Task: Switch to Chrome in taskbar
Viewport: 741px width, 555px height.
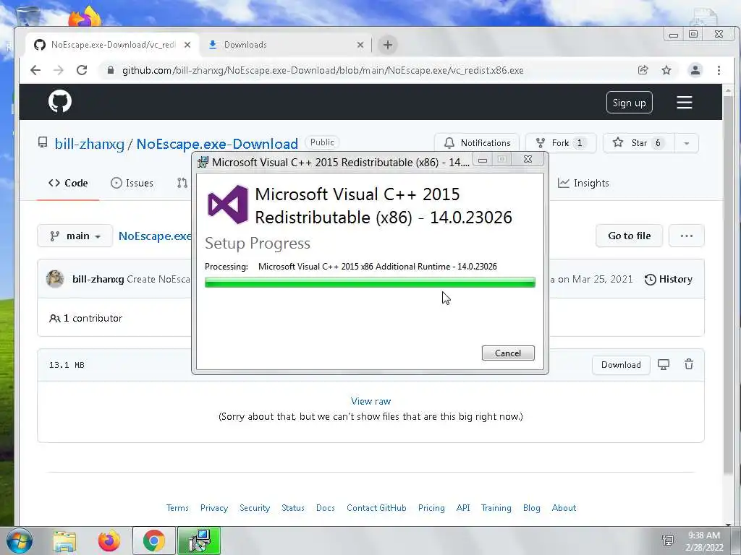Action: click(154, 541)
